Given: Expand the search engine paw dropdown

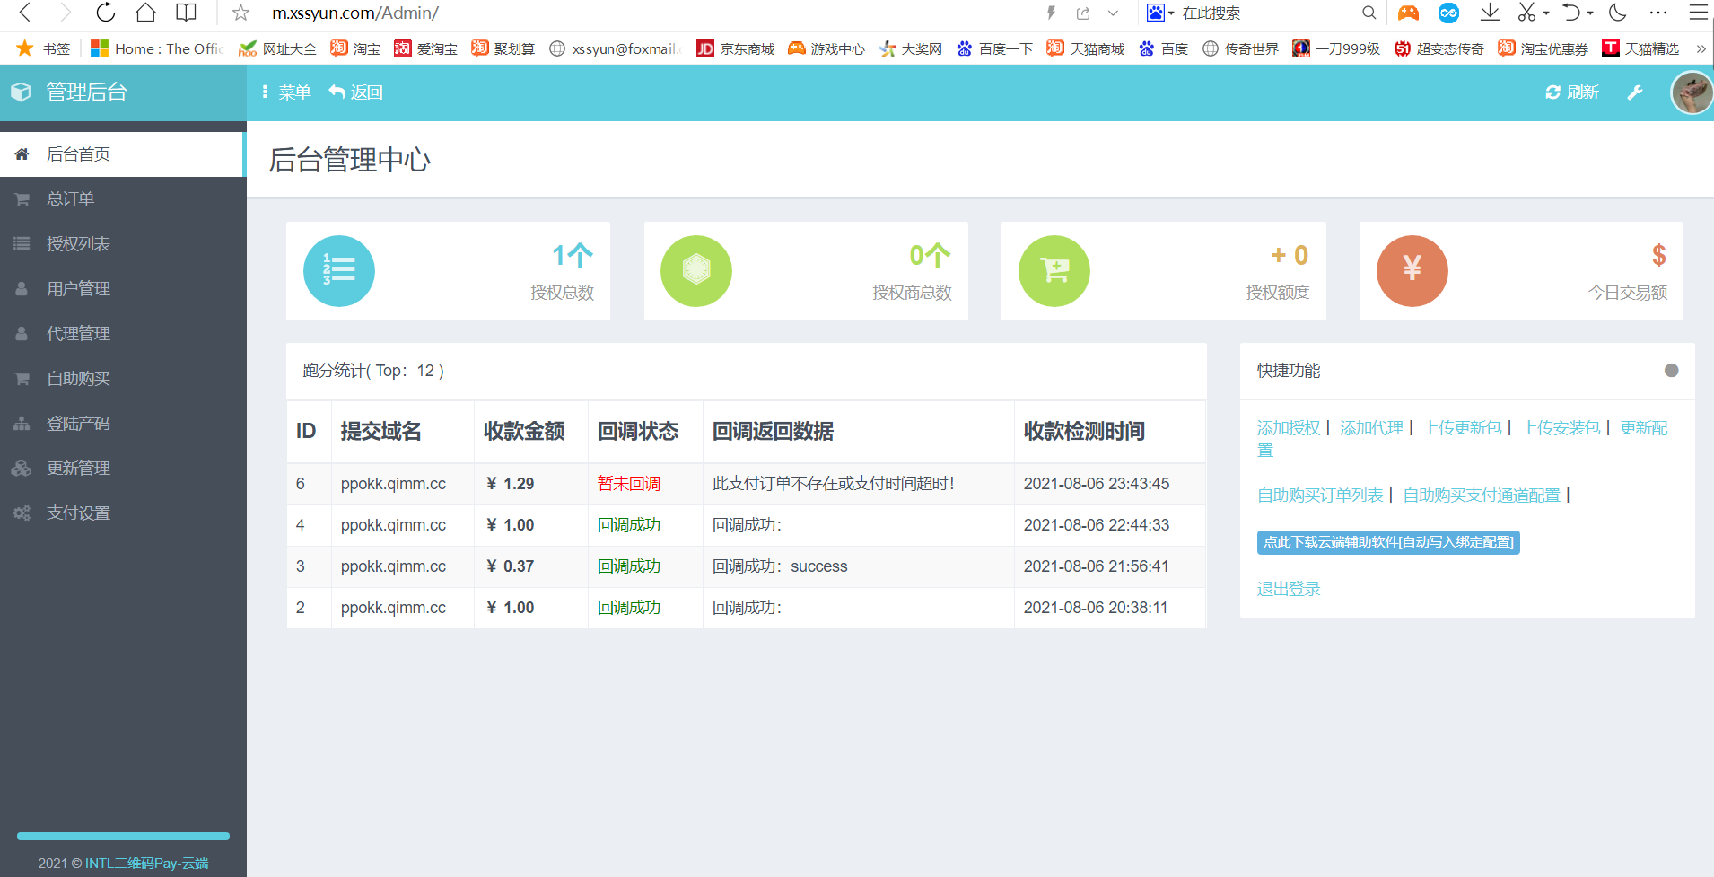Looking at the screenshot, I should (x=1171, y=13).
